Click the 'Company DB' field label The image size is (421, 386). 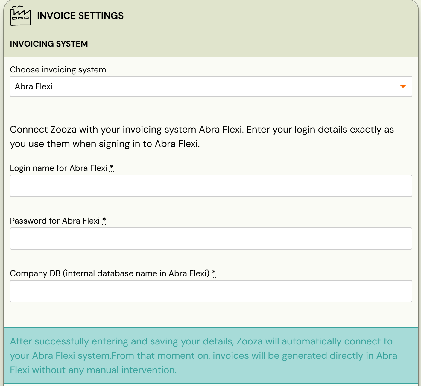click(x=110, y=273)
